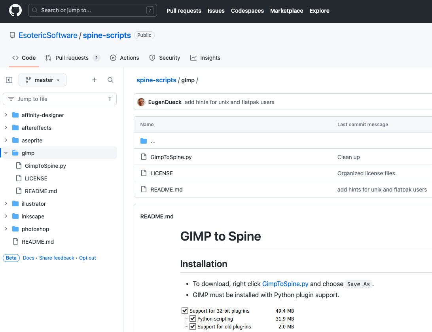Open the file search magnifier in sidebar
Screen dimensions: 432x332
point(110,80)
